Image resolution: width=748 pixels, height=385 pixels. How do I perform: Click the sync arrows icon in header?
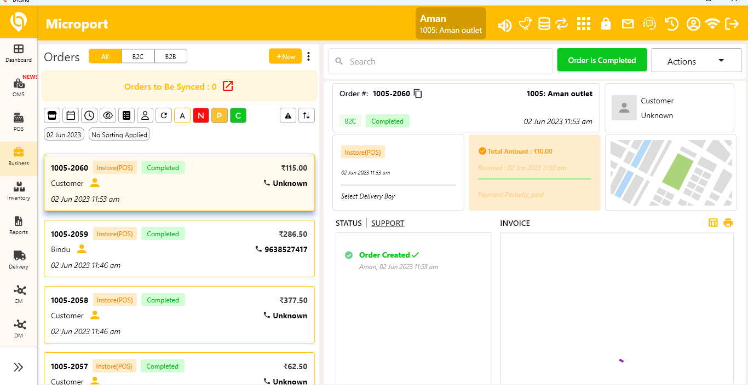point(561,24)
